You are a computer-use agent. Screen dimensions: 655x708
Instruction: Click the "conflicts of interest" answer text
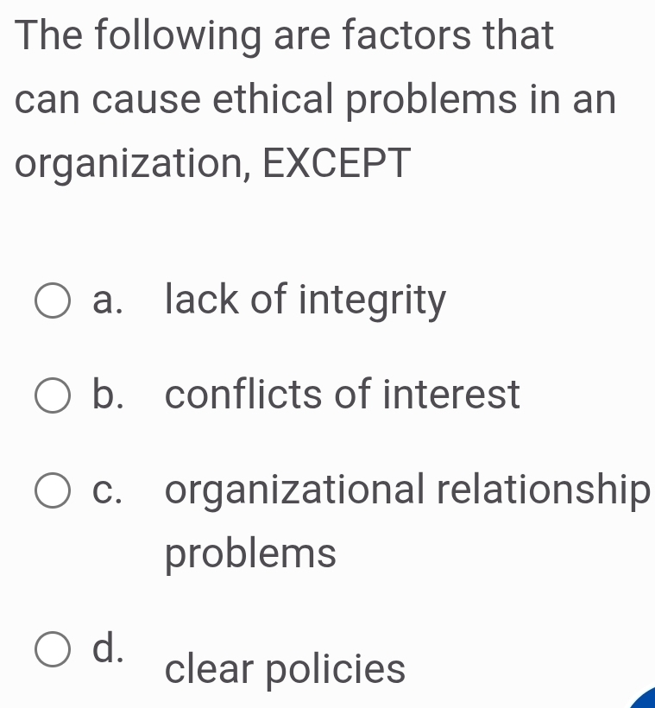coord(343,395)
